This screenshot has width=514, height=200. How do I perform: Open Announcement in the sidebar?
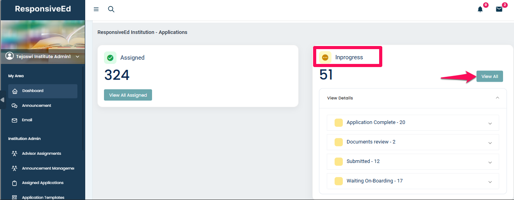(x=36, y=106)
